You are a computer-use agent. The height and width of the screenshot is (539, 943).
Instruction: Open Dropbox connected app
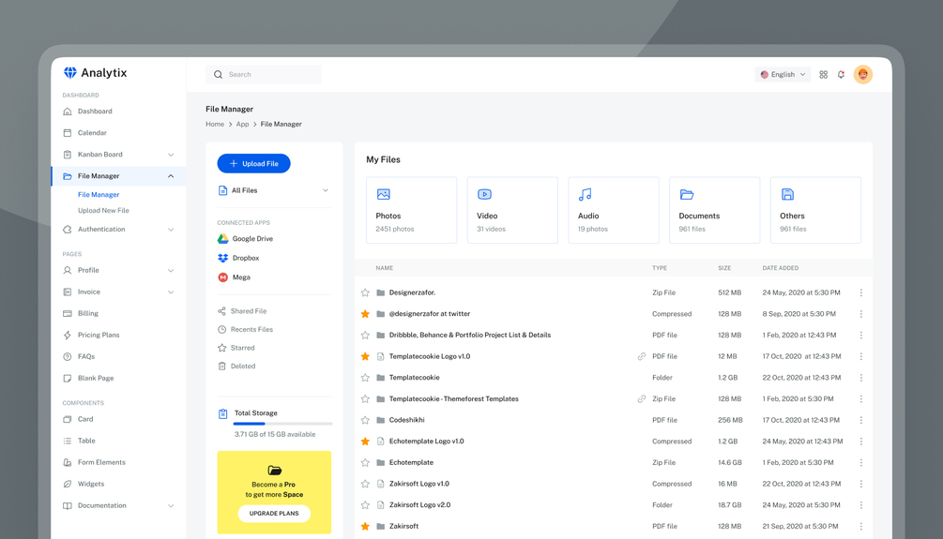coord(238,258)
